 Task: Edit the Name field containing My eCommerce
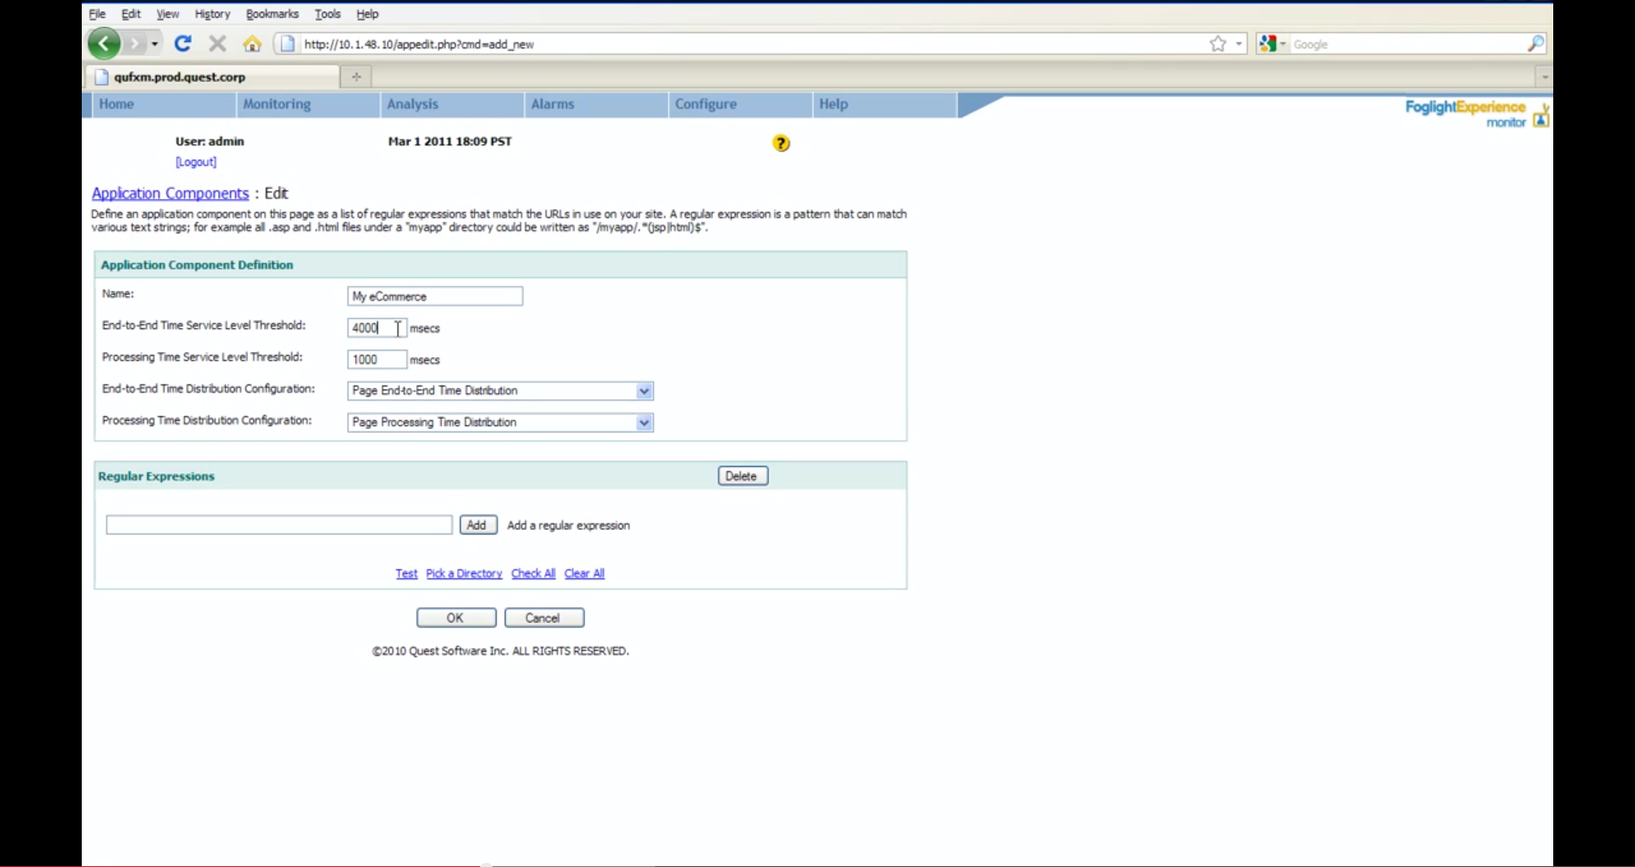435,296
